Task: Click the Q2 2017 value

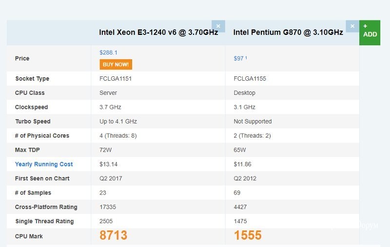Action: point(111,178)
